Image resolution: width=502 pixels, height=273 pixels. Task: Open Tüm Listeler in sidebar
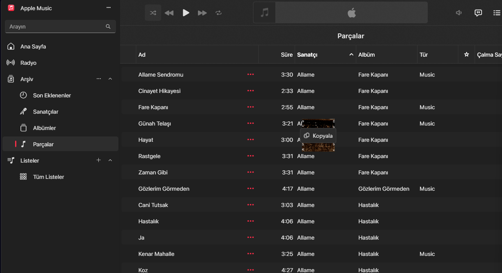pyautogui.click(x=49, y=177)
